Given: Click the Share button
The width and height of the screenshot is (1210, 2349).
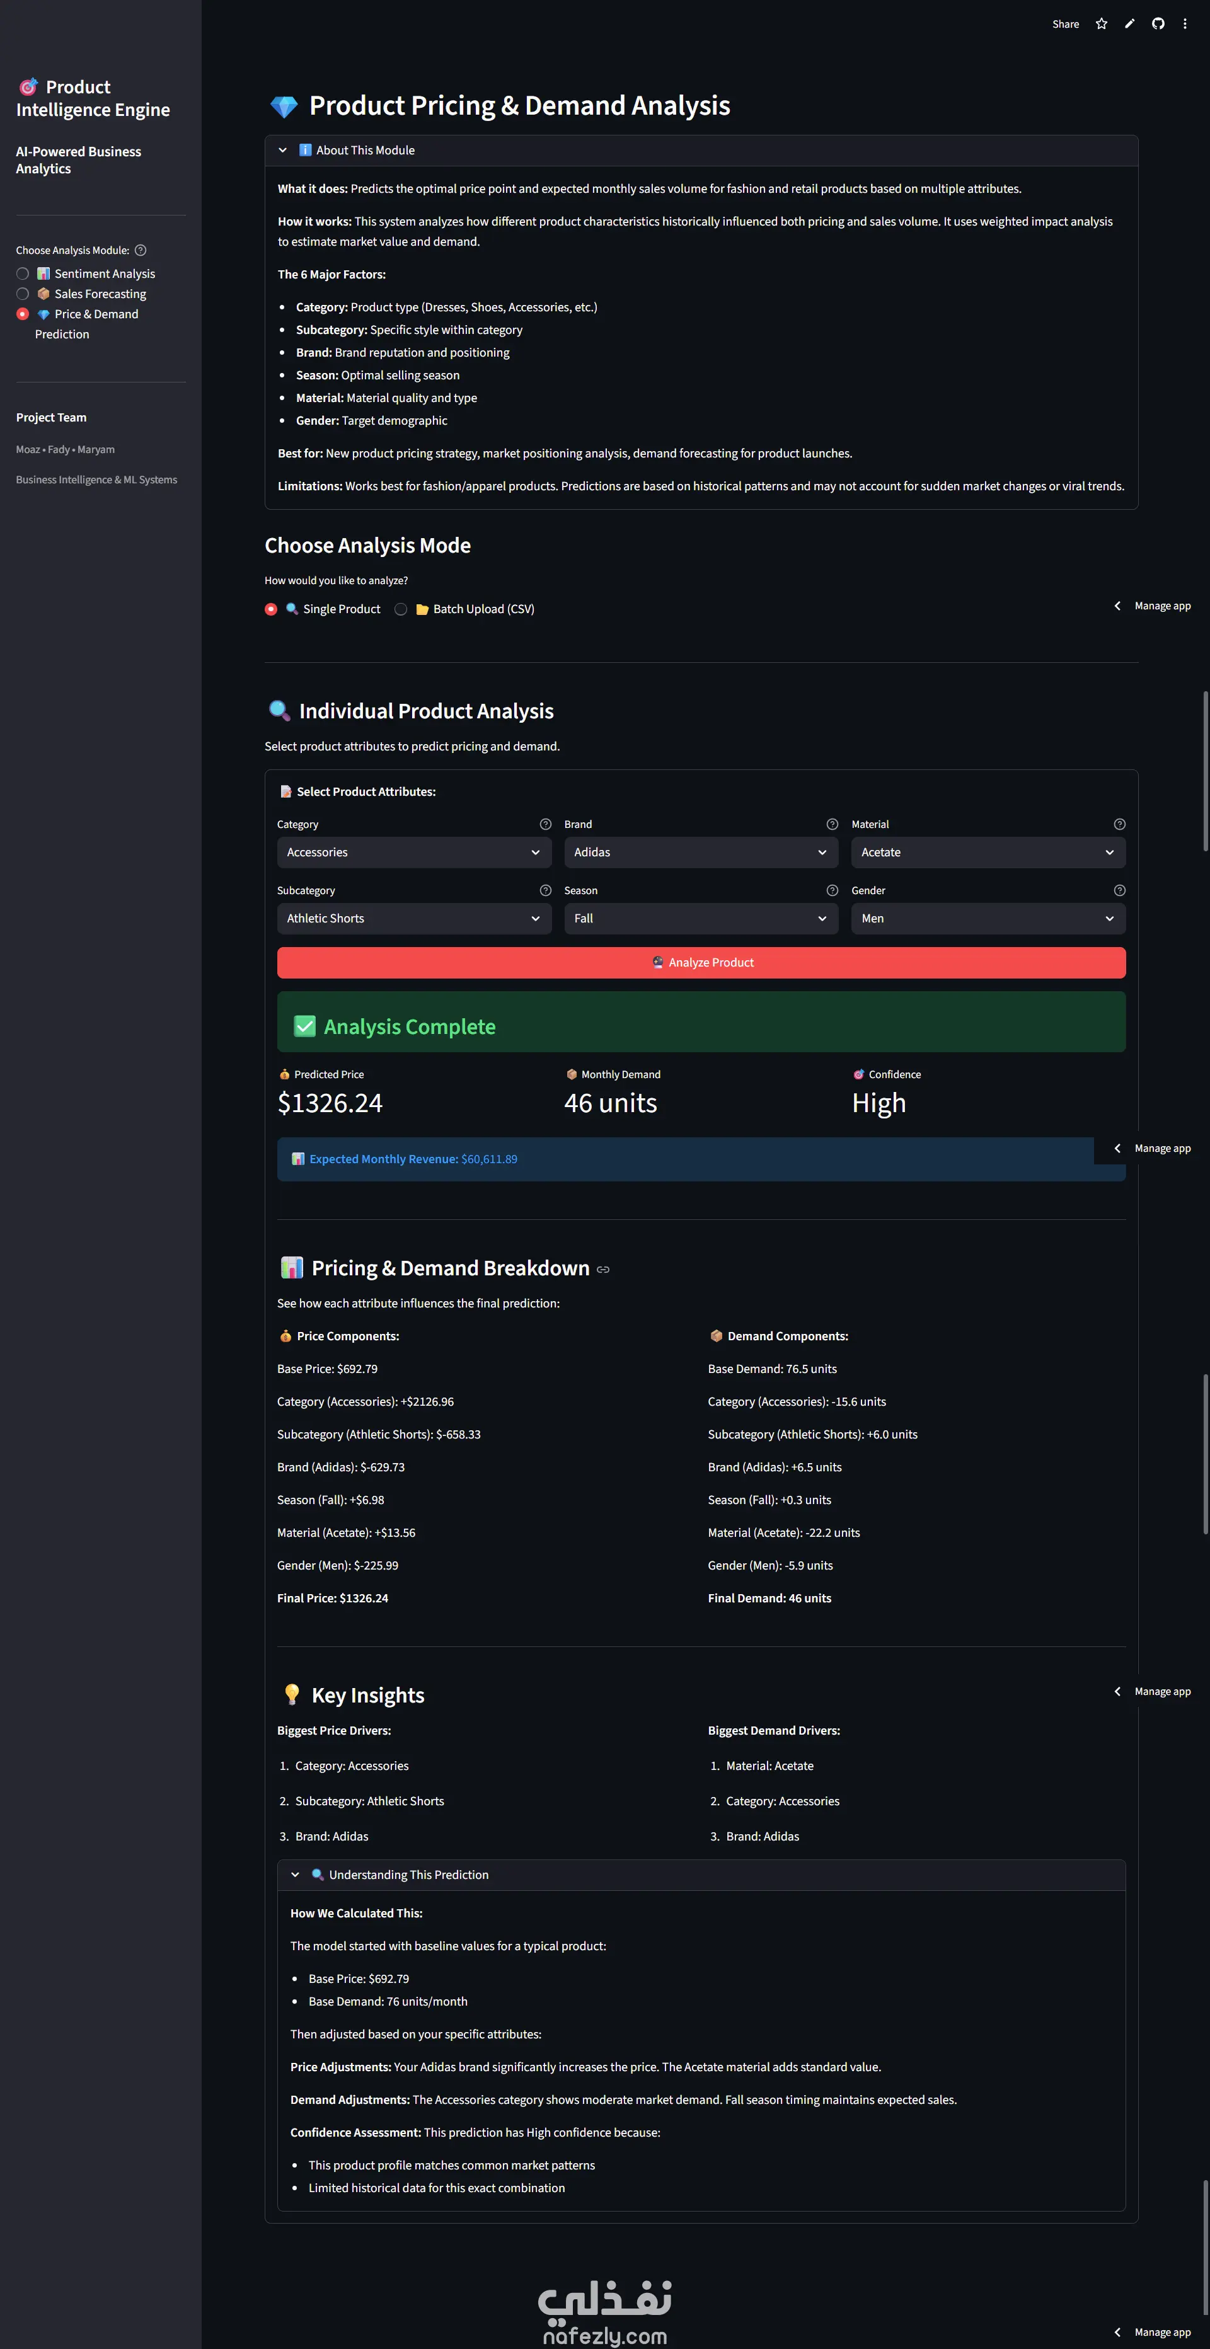Looking at the screenshot, I should 1065,25.
